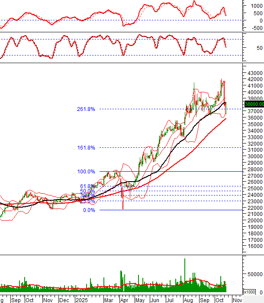The image size is (264, 303).
Task: Click the 100.0% Fibonacci level label
Action: click(86, 172)
